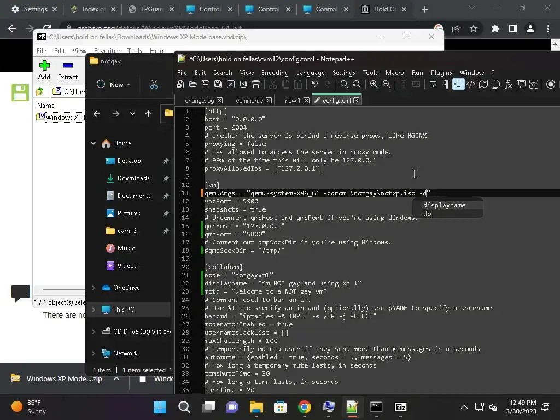Open the Macro menu in Notepad++
The image size is (560, 420).
tap(395, 73)
